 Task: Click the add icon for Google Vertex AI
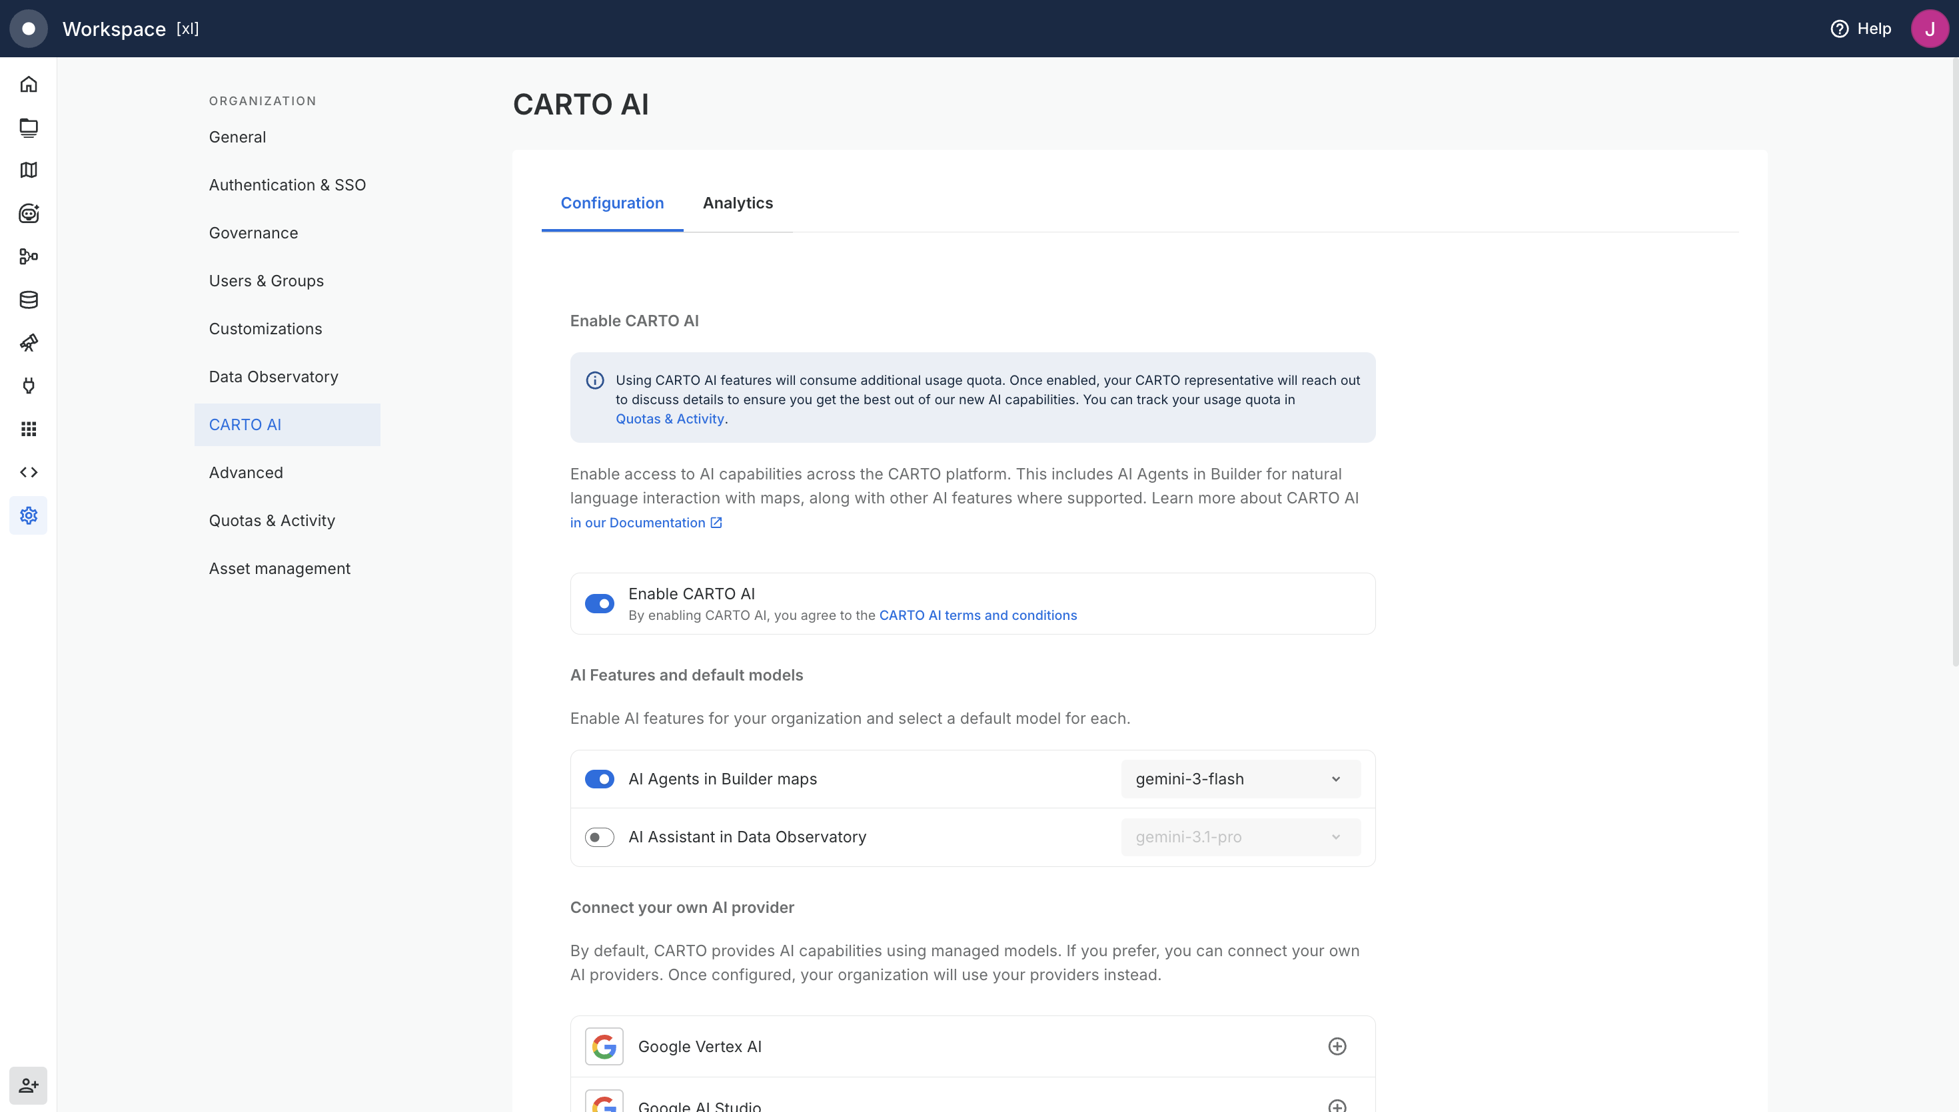pyautogui.click(x=1337, y=1046)
